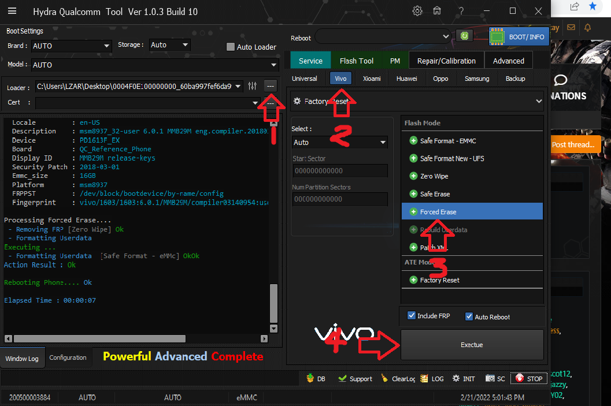The height and width of the screenshot is (406, 611).
Task: Select the Backup tab
Action: (x=515, y=79)
